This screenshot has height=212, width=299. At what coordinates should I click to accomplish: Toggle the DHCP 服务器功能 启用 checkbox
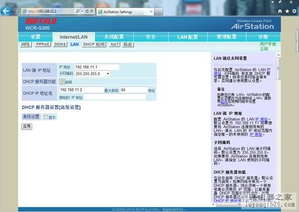click(x=62, y=82)
